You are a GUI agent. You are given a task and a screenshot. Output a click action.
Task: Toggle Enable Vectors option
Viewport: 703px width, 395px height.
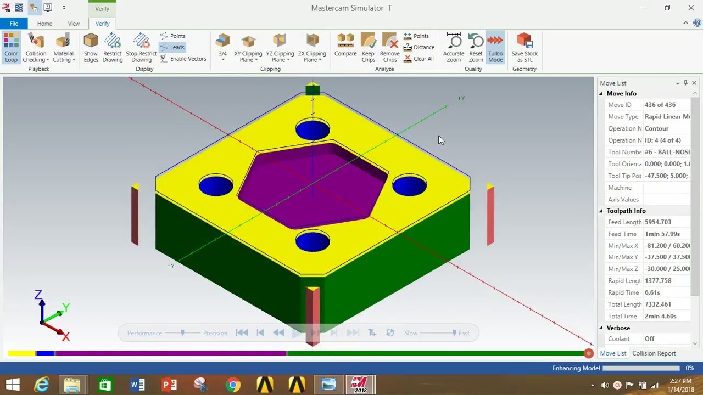(x=183, y=59)
